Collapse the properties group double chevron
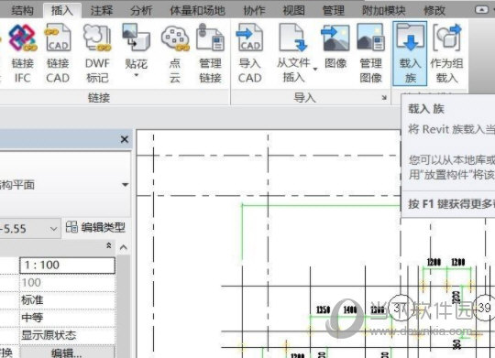 click(x=109, y=245)
